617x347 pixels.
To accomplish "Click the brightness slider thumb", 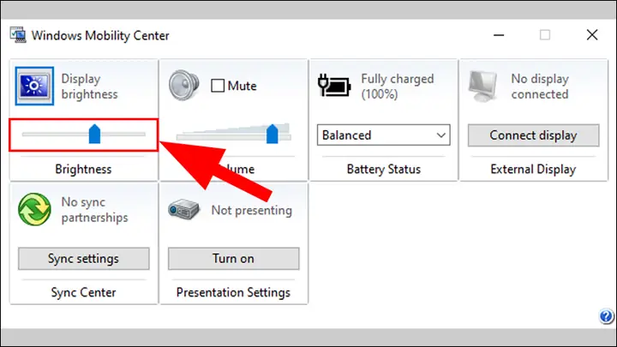I will coord(94,134).
